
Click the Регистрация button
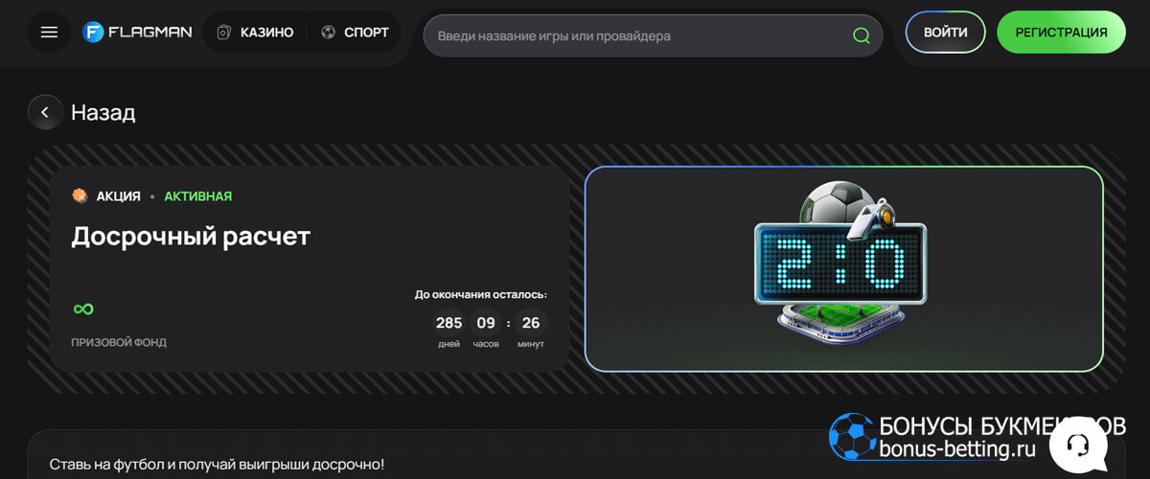[1061, 33]
